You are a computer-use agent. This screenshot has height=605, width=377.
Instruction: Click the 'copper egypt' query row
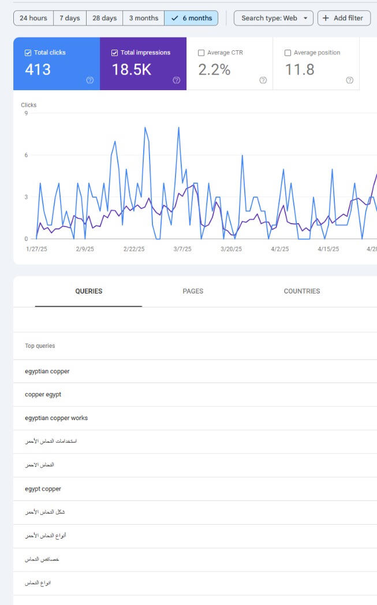(x=43, y=395)
